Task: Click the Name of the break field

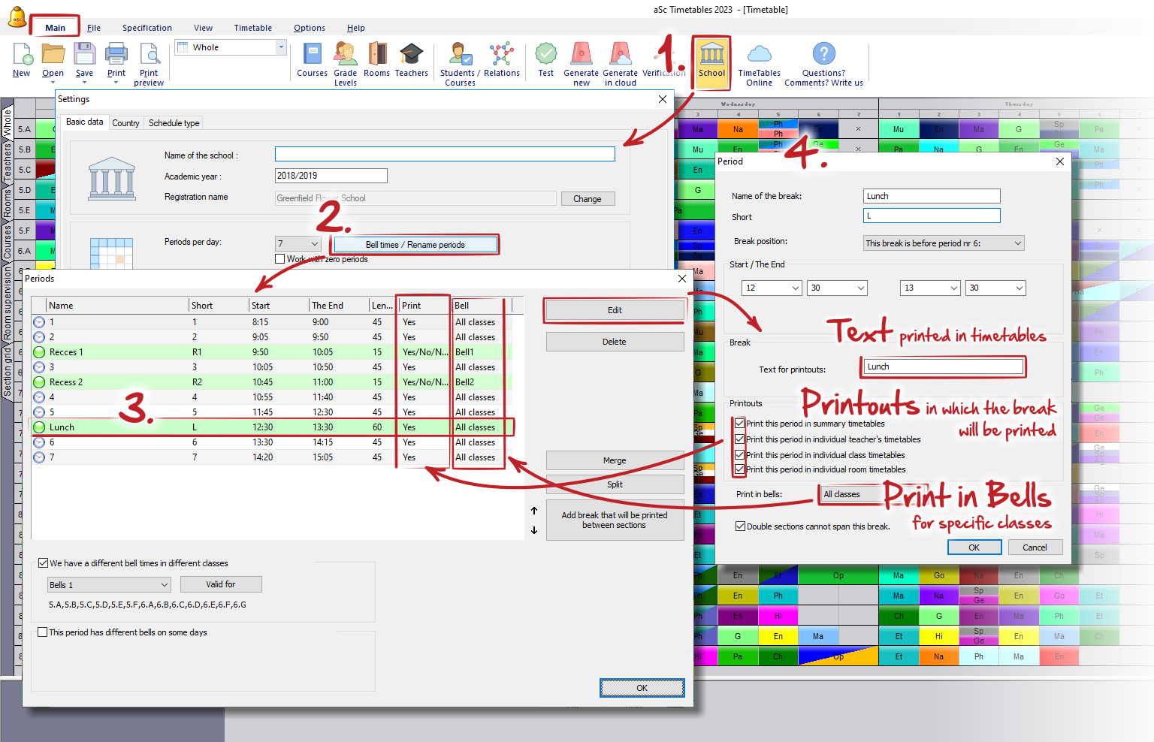Action: pyautogui.click(x=932, y=196)
